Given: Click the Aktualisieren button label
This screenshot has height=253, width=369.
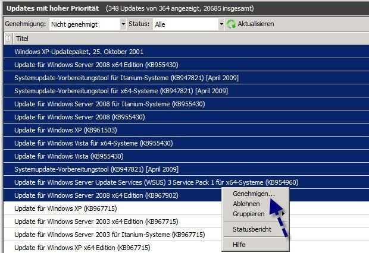Looking at the screenshot, I should 256,24.
